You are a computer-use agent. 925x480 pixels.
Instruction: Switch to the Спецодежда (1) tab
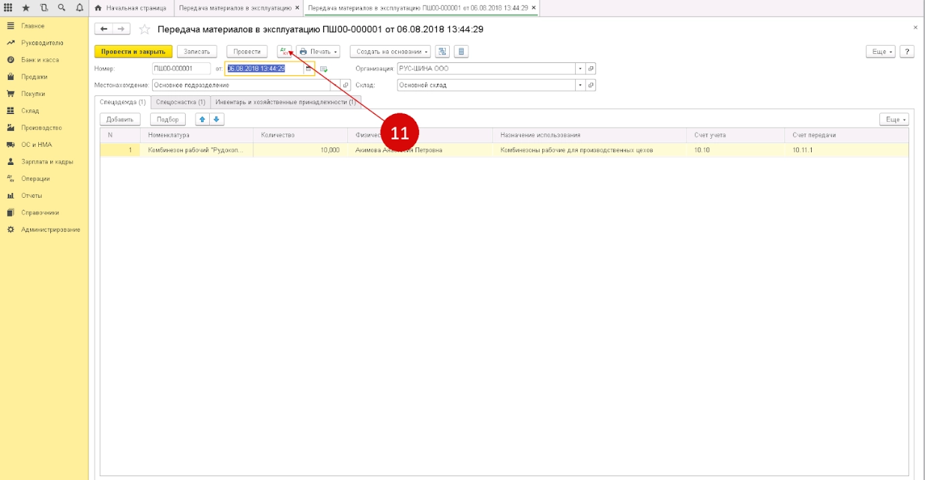pos(123,102)
